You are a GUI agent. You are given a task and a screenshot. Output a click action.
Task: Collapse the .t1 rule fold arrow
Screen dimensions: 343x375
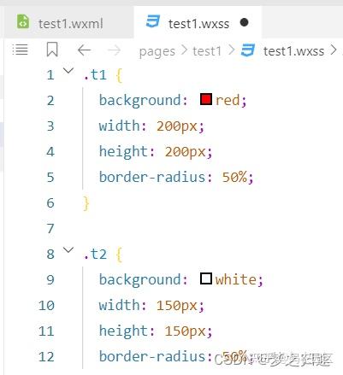[68, 70]
